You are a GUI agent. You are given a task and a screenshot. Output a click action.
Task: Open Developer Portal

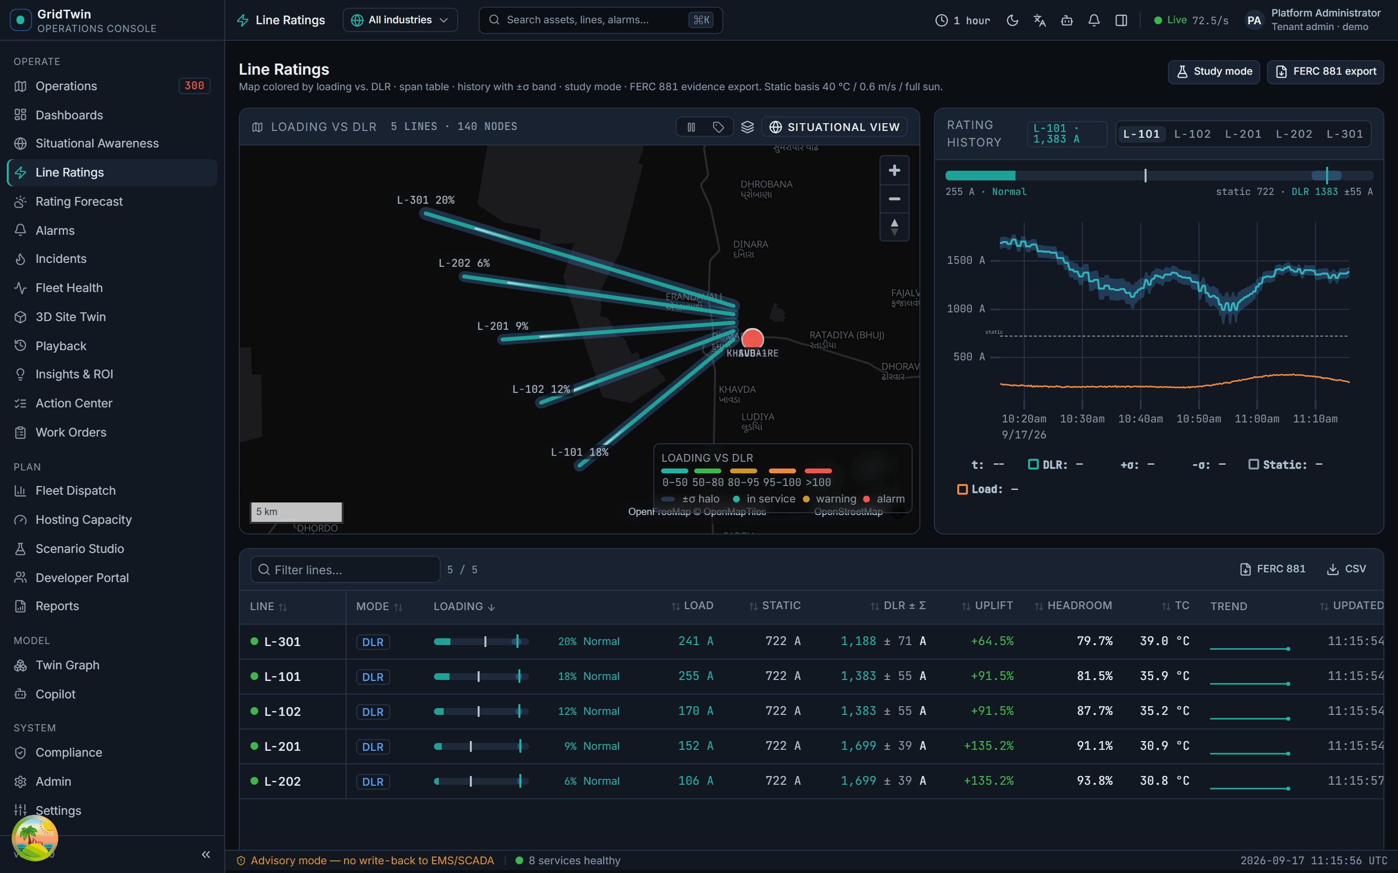coord(112,578)
